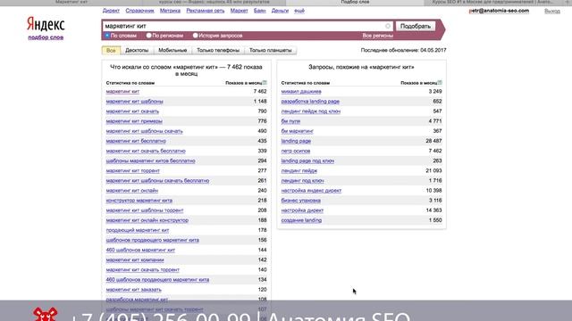572x321 pixels.
Task: Open the 'Подбор слов' browser tab
Action: click(355, 2)
